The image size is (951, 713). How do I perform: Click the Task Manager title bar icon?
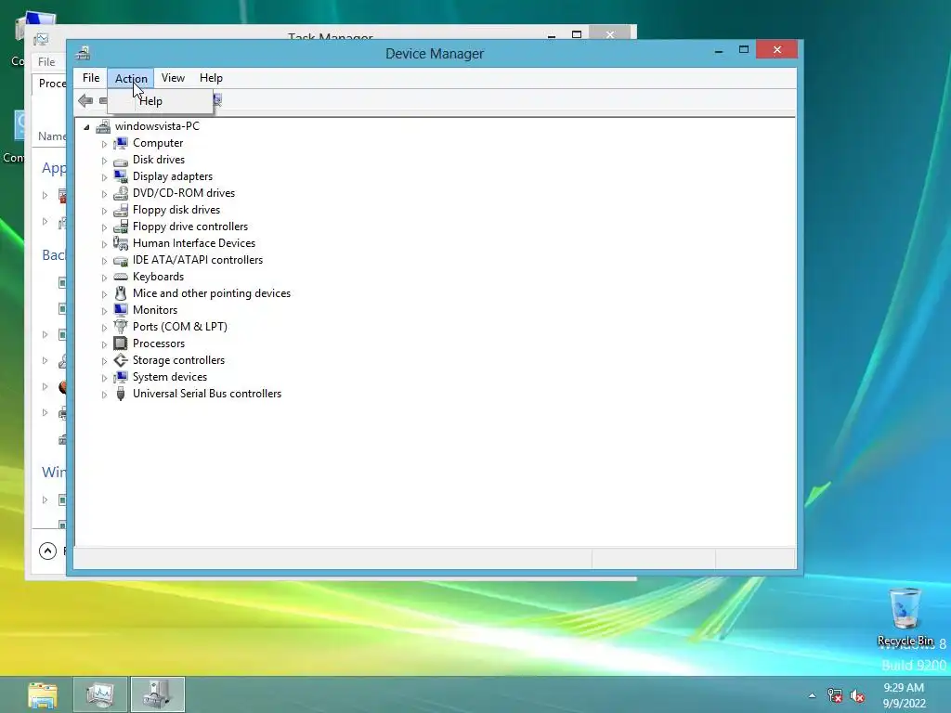[42, 39]
